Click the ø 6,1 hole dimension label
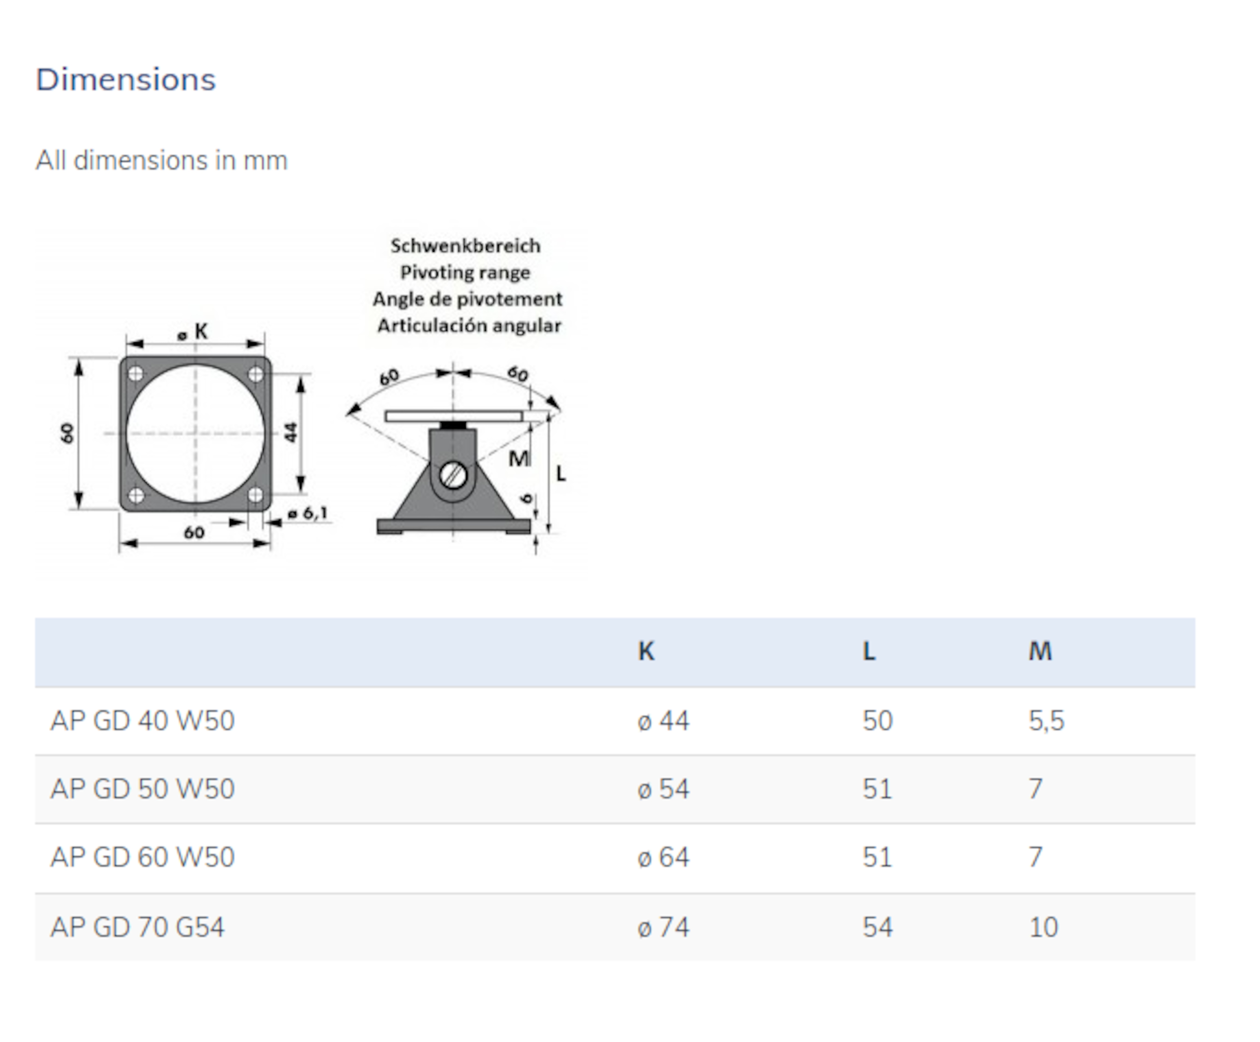The height and width of the screenshot is (1042, 1260). [308, 513]
